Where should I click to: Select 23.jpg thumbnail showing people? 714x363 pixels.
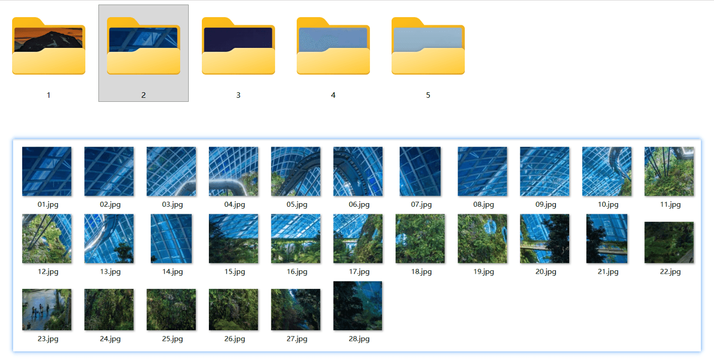coord(46,310)
